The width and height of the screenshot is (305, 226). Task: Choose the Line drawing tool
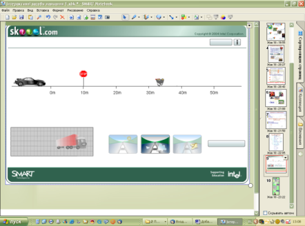point(171,17)
